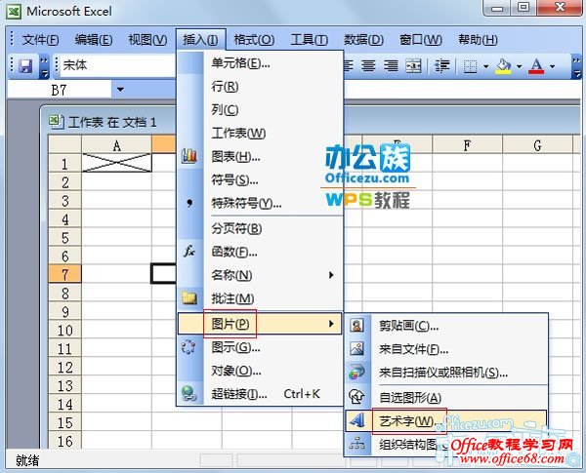Click the merge and center icon

(x=414, y=66)
